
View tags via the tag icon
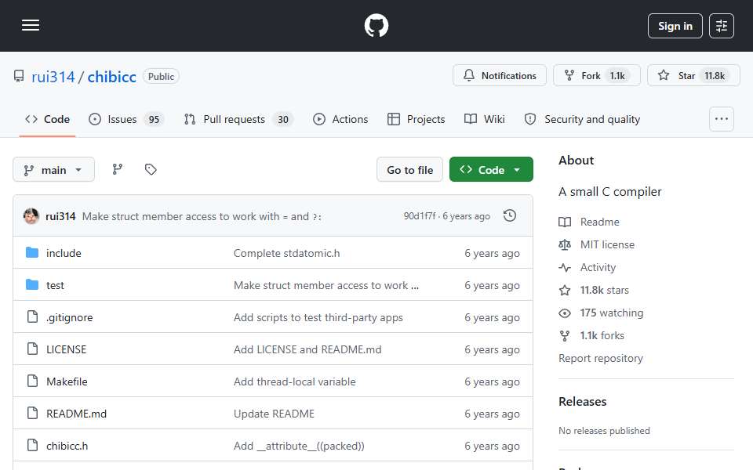click(151, 169)
